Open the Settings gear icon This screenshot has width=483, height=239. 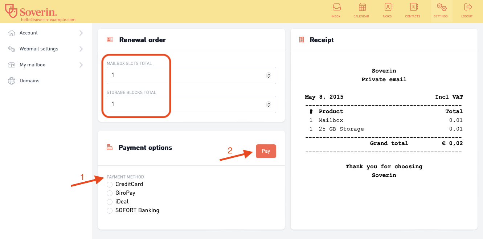coord(441,7)
